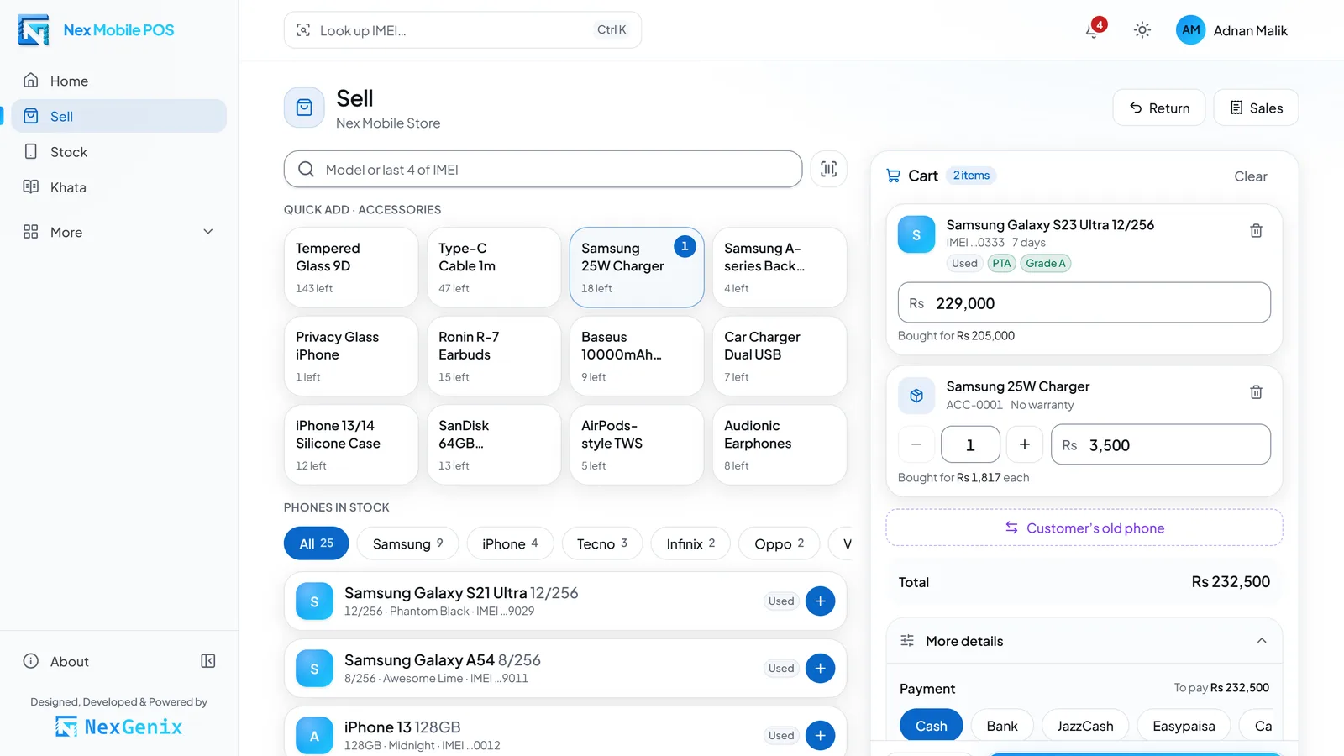The height and width of the screenshot is (756, 1344).
Task: Open the Sell page in sidebar
Action: pos(118,116)
